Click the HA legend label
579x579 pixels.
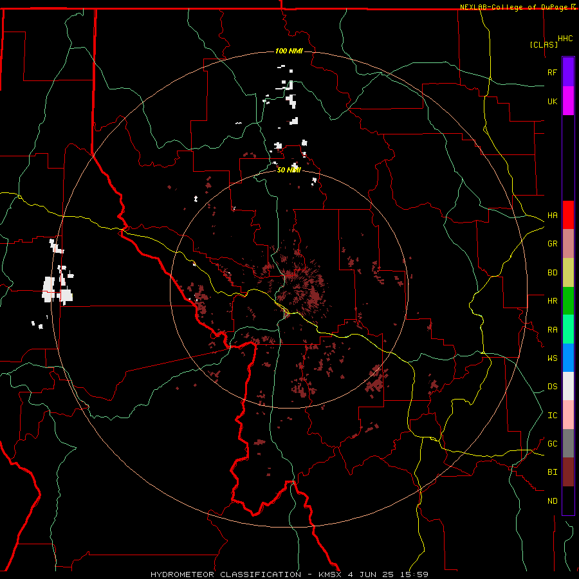(x=552, y=216)
